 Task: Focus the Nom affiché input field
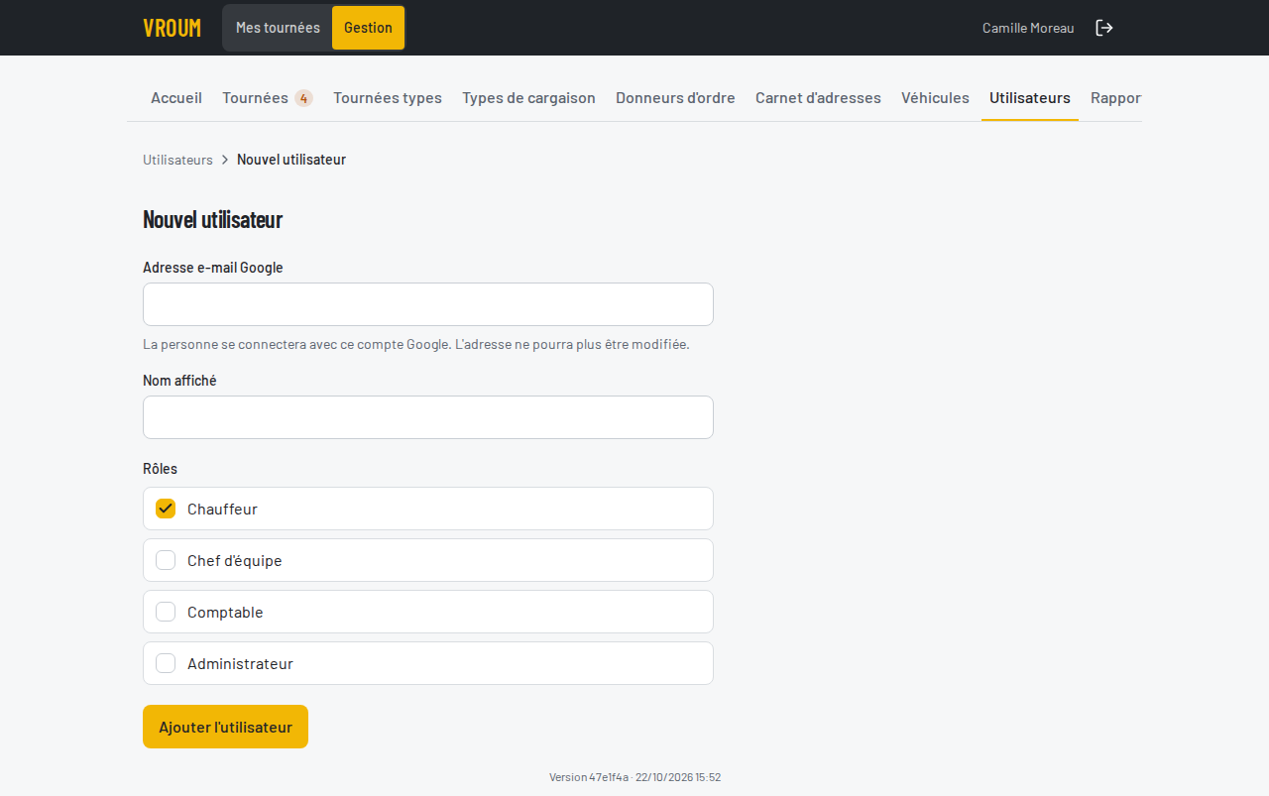coord(428,417)
